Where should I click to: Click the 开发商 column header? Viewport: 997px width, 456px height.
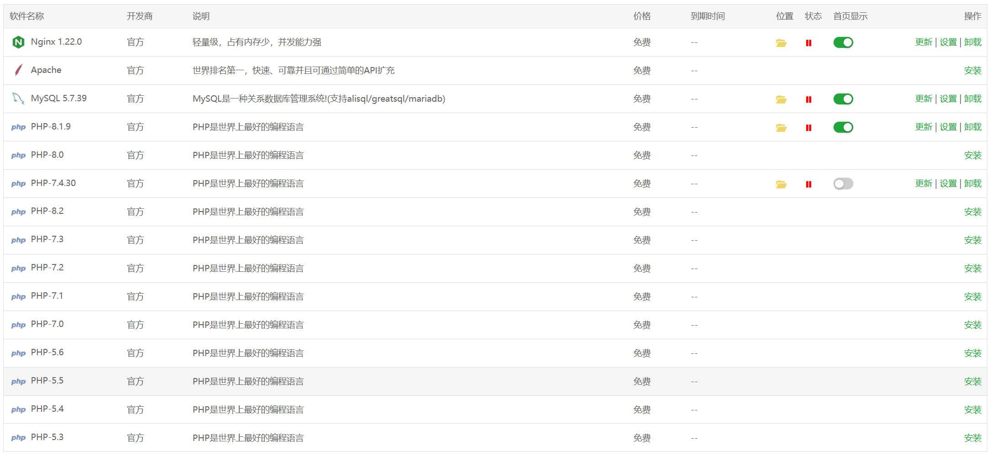140,16
